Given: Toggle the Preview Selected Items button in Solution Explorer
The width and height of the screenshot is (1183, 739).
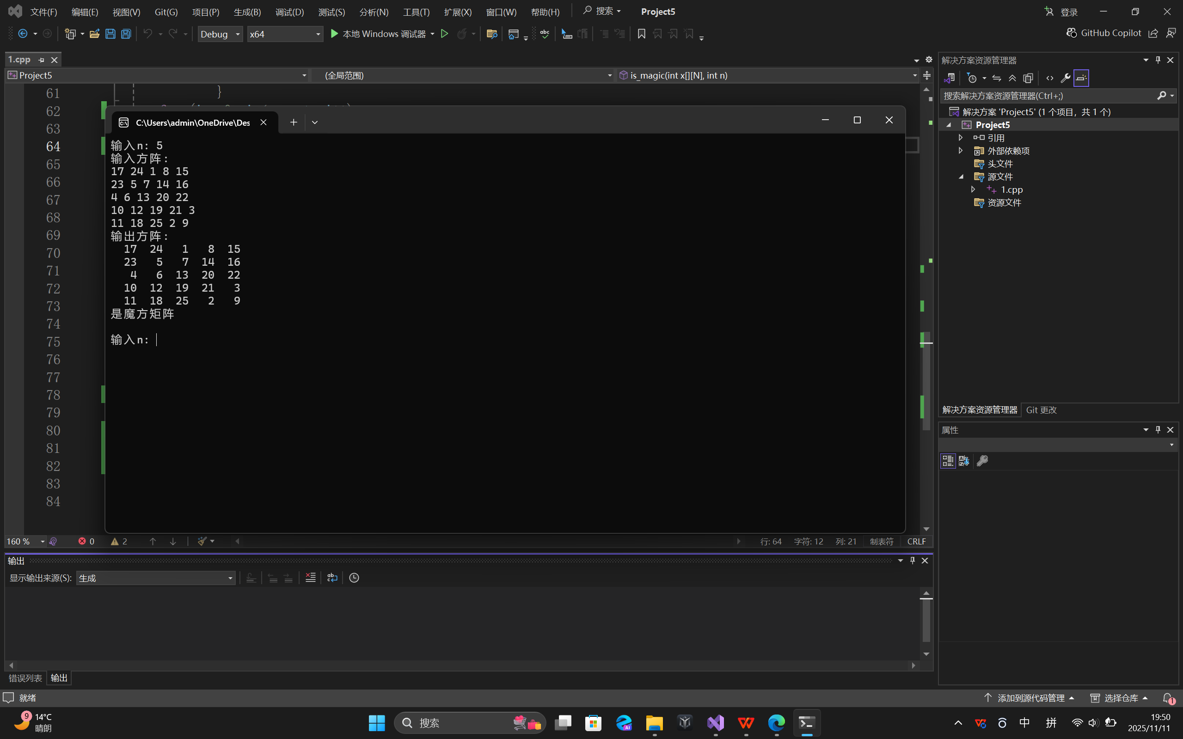Looking at the screenshot, I should (x=1081, y=78).
